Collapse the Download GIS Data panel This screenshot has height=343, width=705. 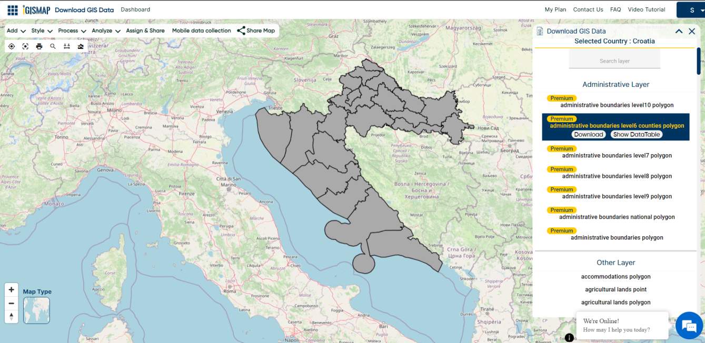coord(679,31)
